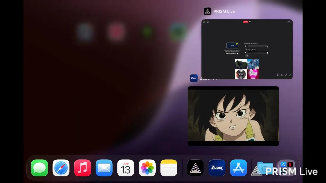Open the Calendar icon showing Jue 13
Screen dimensions: 326x183
[126, 168]
